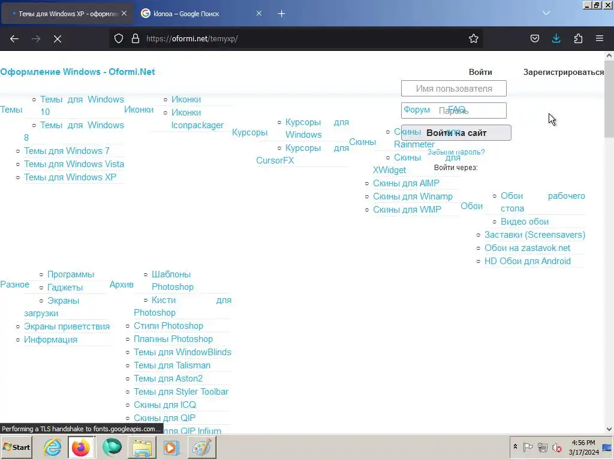Open Paint from the taskbar
This screenshot has width=614, height=460.
tap(201, 447)
